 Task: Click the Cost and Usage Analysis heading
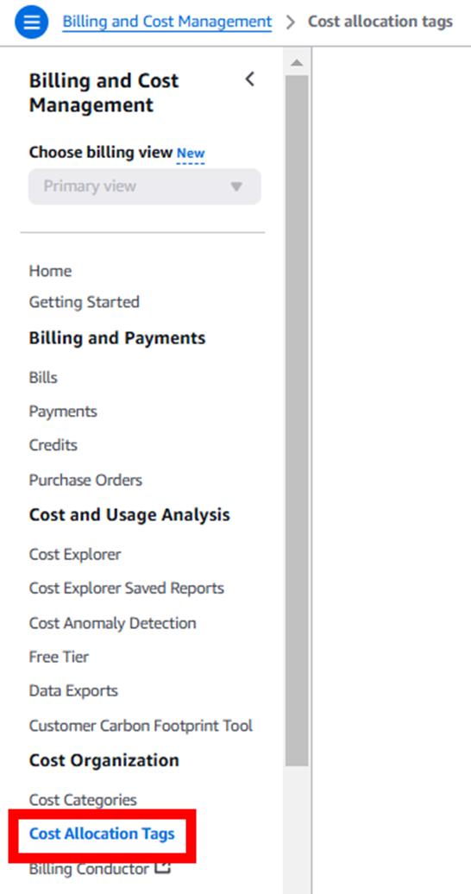[129, 515]
